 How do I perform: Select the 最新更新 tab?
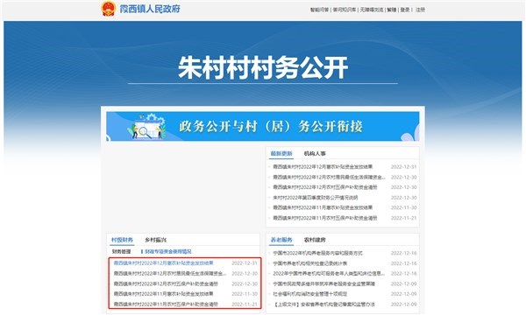coord(281,154)
